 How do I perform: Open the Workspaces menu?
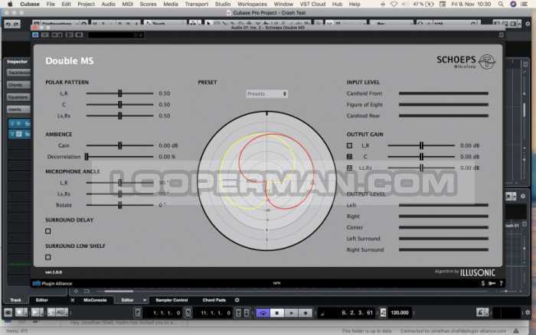(x=252, y=4)
